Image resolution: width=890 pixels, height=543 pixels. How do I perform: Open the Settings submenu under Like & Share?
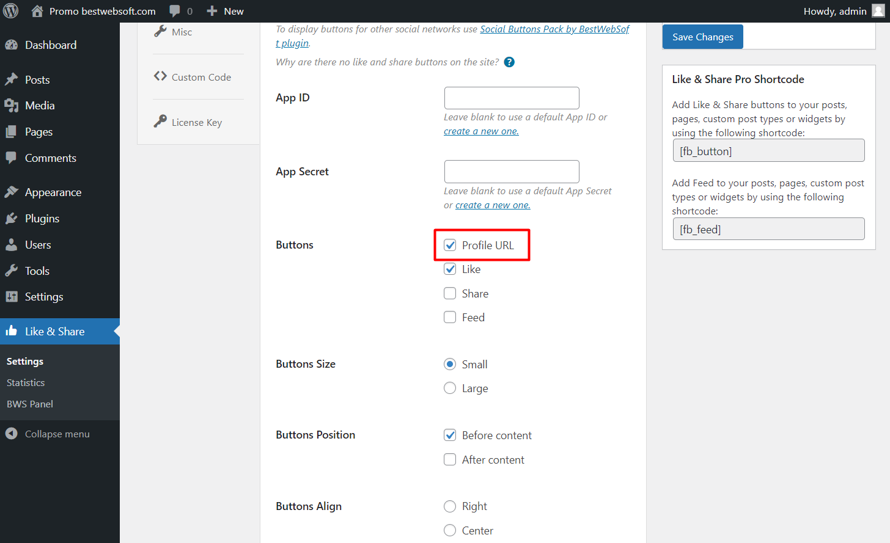(25, 361)
